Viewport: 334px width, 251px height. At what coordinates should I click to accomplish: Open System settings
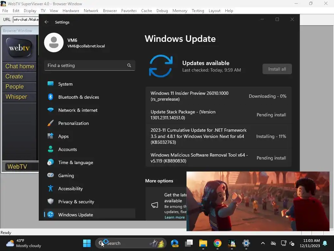[x=89, y=84]
